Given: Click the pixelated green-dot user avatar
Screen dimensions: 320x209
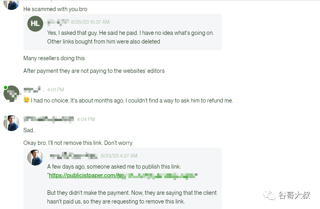Looking at the screenshot, I should pos(11,94).
